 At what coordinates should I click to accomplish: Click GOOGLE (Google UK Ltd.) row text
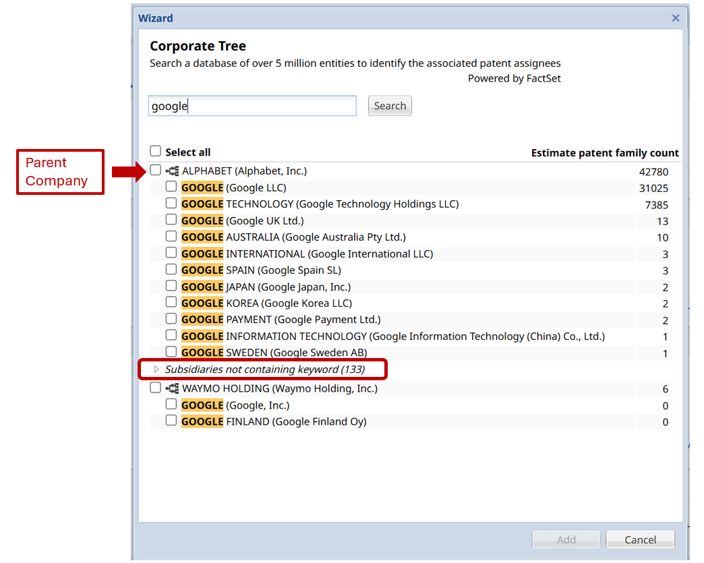[243, 221]
